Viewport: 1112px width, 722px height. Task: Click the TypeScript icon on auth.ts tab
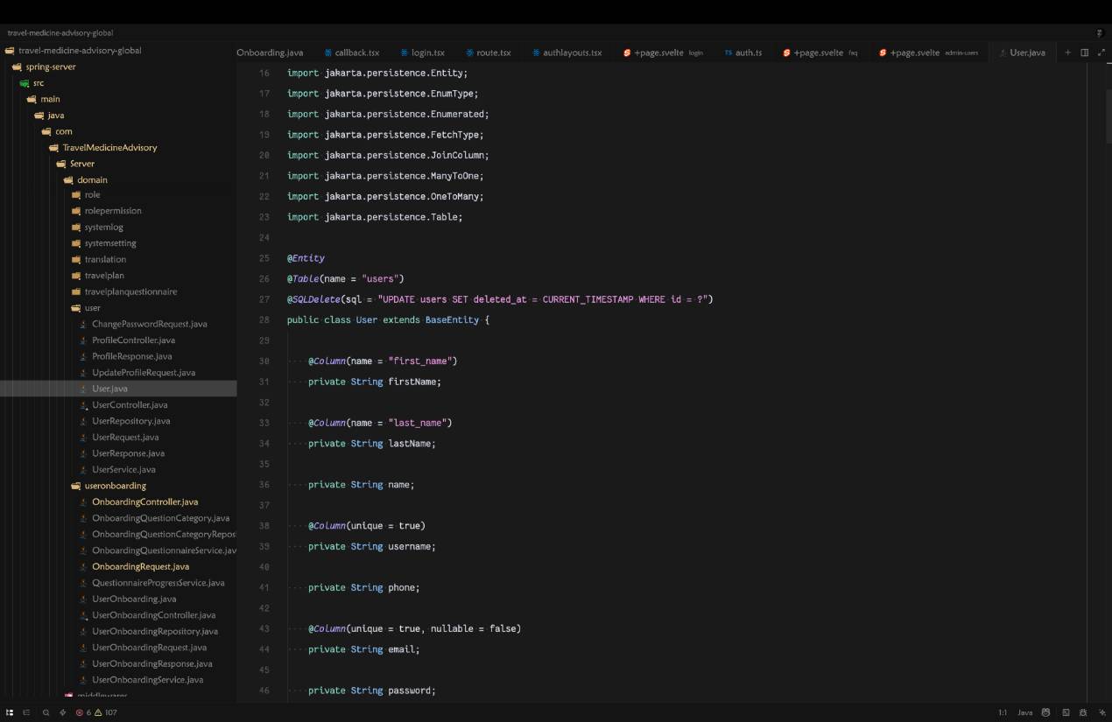(728, 53)
